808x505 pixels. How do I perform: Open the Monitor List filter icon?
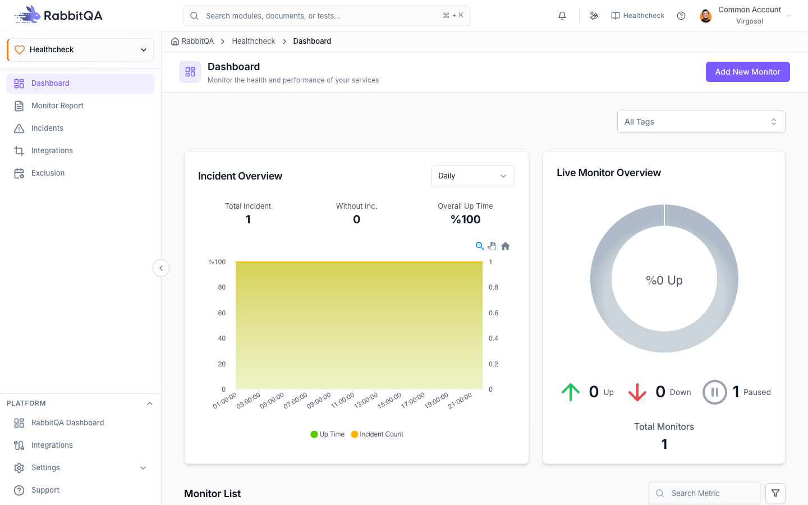tap(775, 493)
